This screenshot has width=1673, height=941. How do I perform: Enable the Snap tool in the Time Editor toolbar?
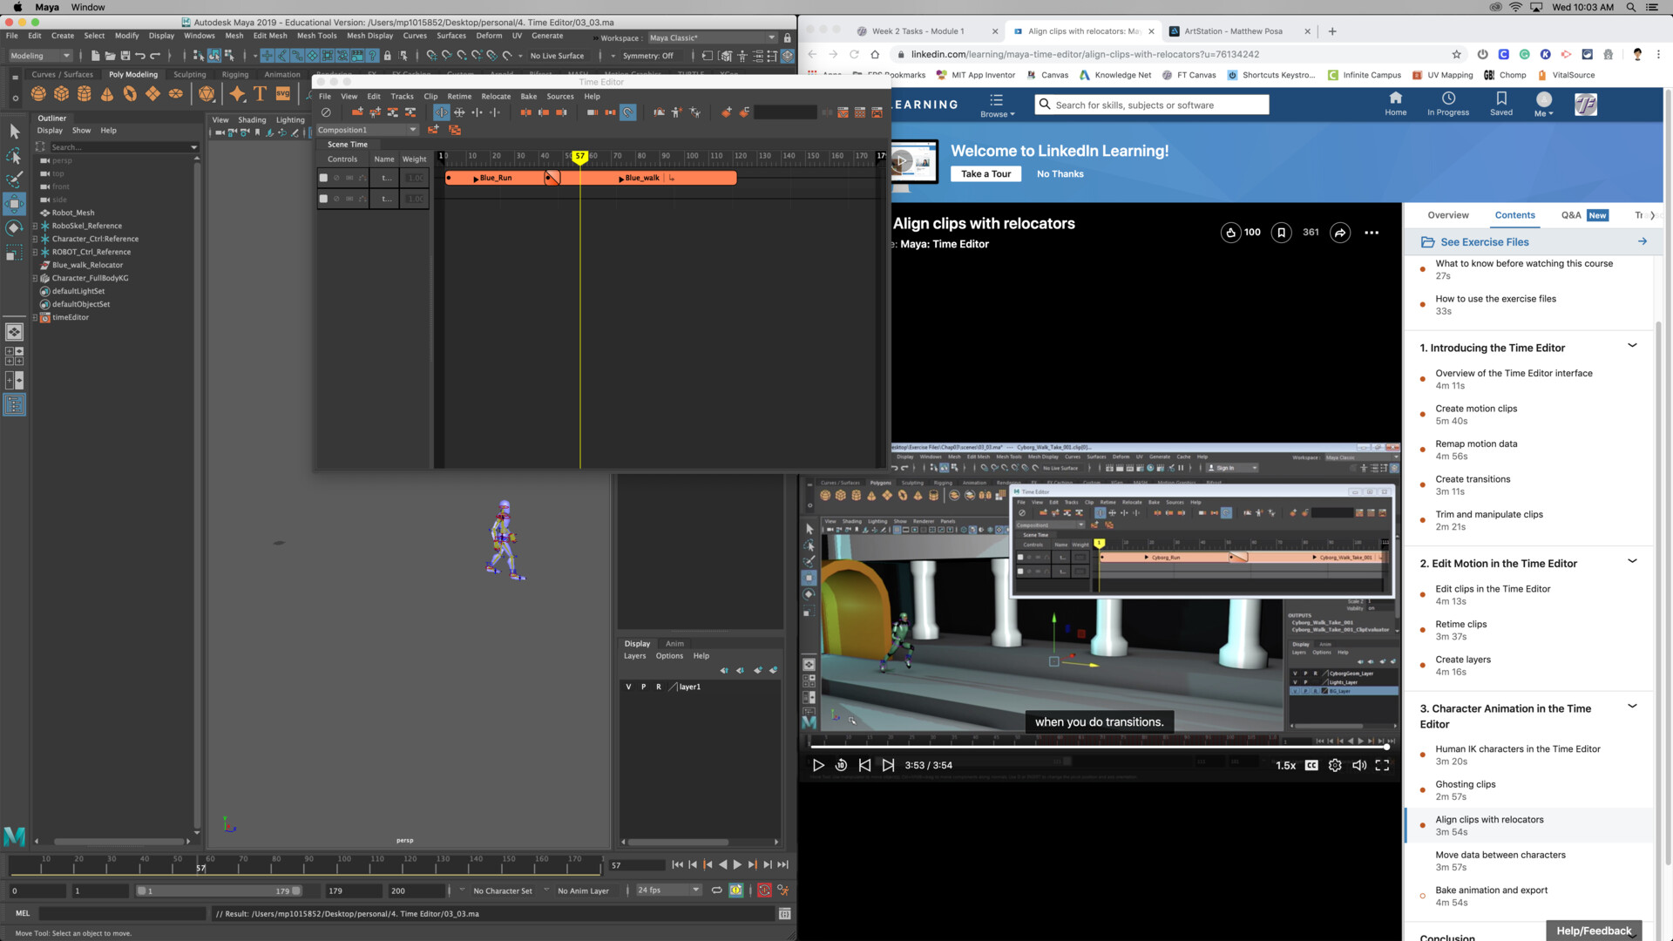628,112
